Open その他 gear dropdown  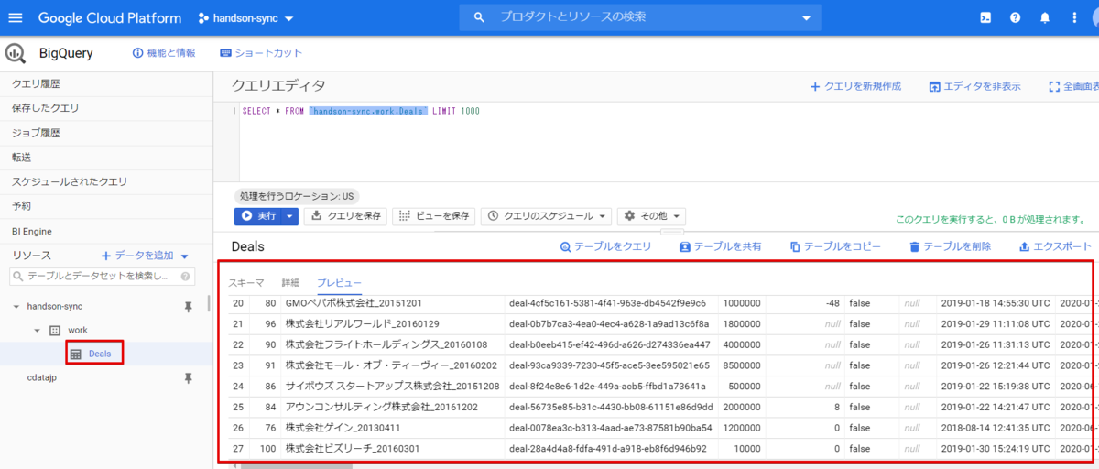coord(652,216)
